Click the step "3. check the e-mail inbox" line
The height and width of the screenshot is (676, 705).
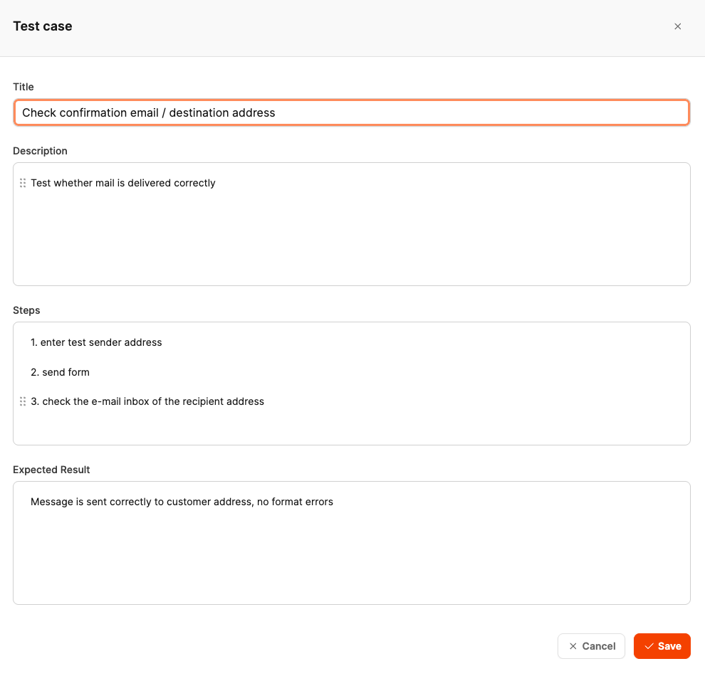point(147,401)
